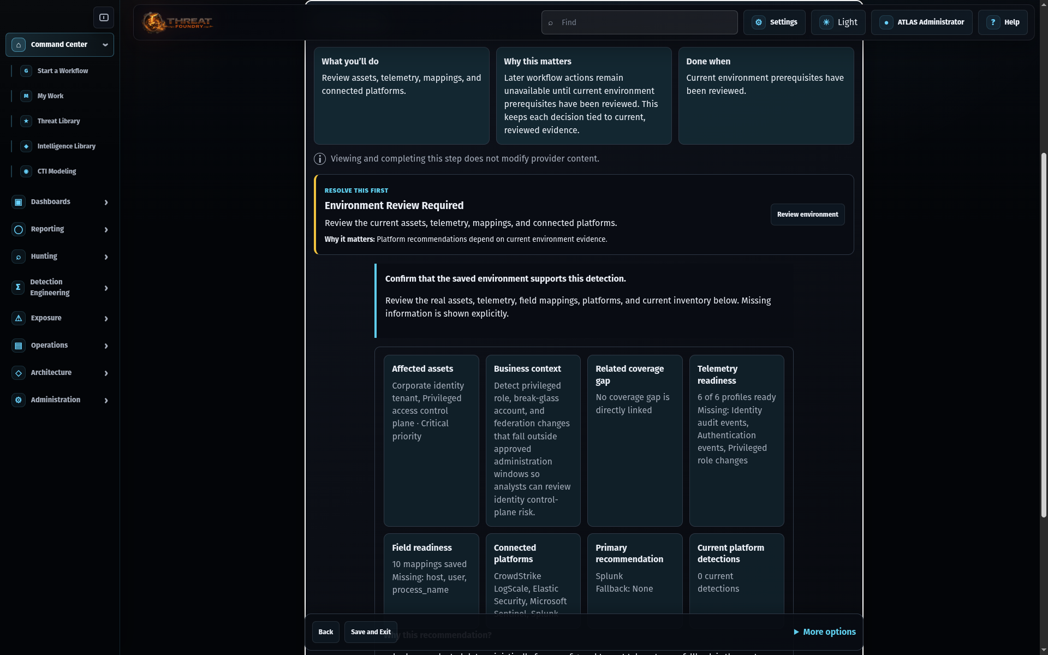Open Threat Library menu item
Screen dimensions: 1048x655
point(58,121)
